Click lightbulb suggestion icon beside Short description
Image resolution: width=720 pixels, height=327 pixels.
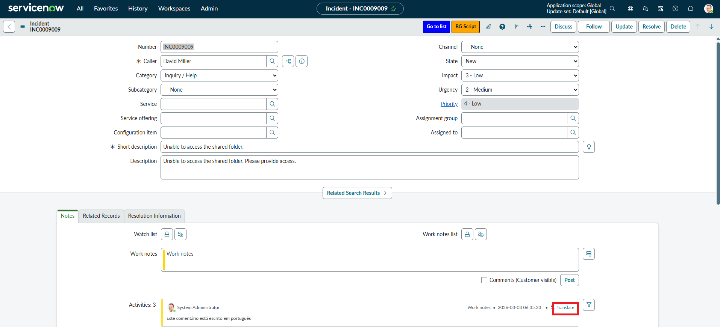[589, 147]
